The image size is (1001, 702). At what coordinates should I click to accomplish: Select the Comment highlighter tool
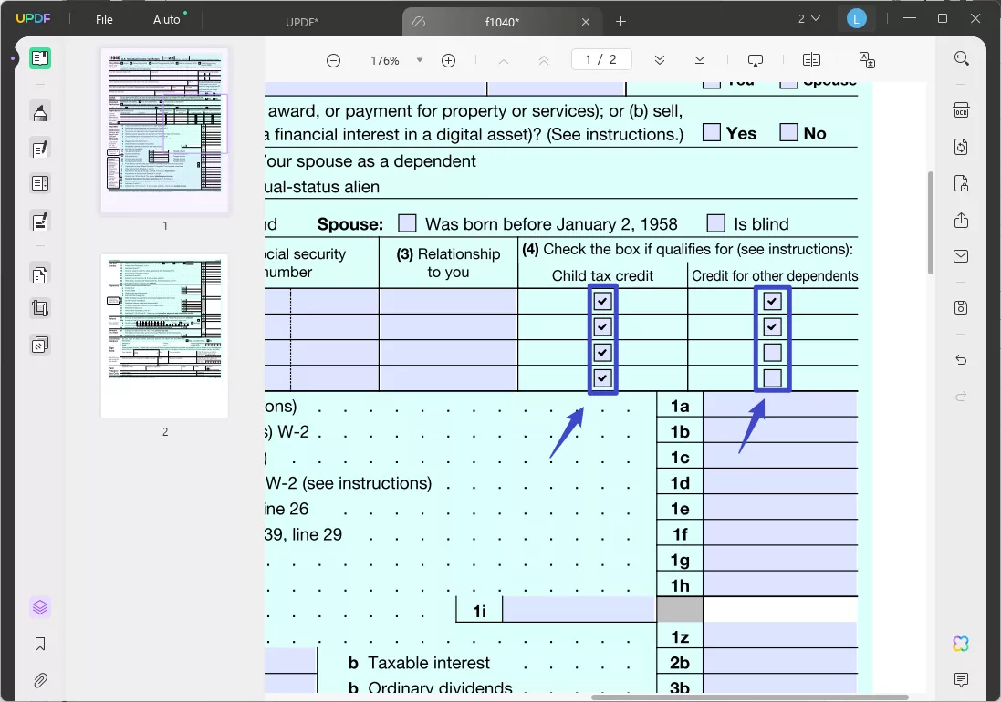point(39,113)
